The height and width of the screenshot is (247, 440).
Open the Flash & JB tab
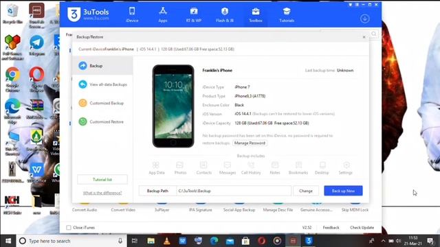pyautogui.click(x=225, y=14)
